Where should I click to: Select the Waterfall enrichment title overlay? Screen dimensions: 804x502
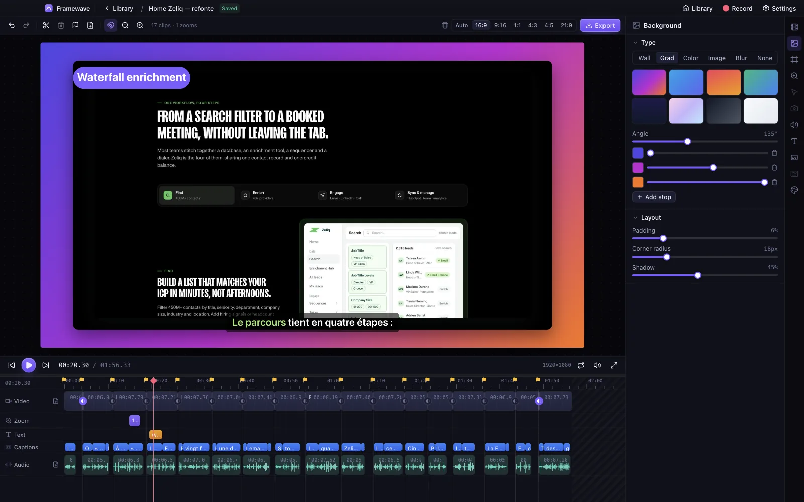tap(132, 78)
